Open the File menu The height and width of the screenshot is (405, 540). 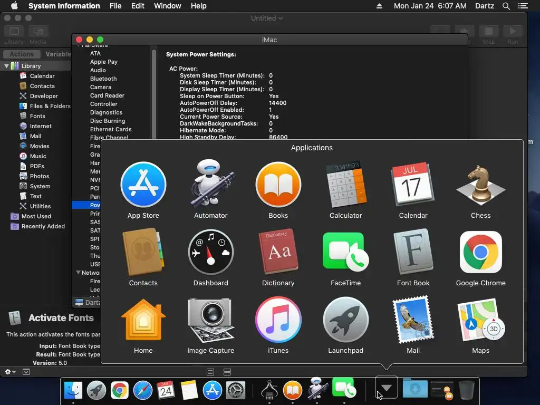tap(115, 6)
